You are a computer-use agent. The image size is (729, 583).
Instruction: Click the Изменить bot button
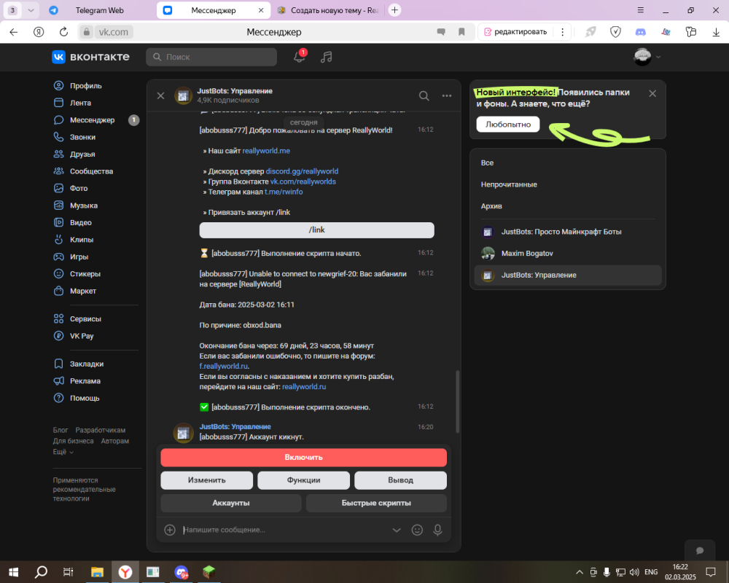207,480
